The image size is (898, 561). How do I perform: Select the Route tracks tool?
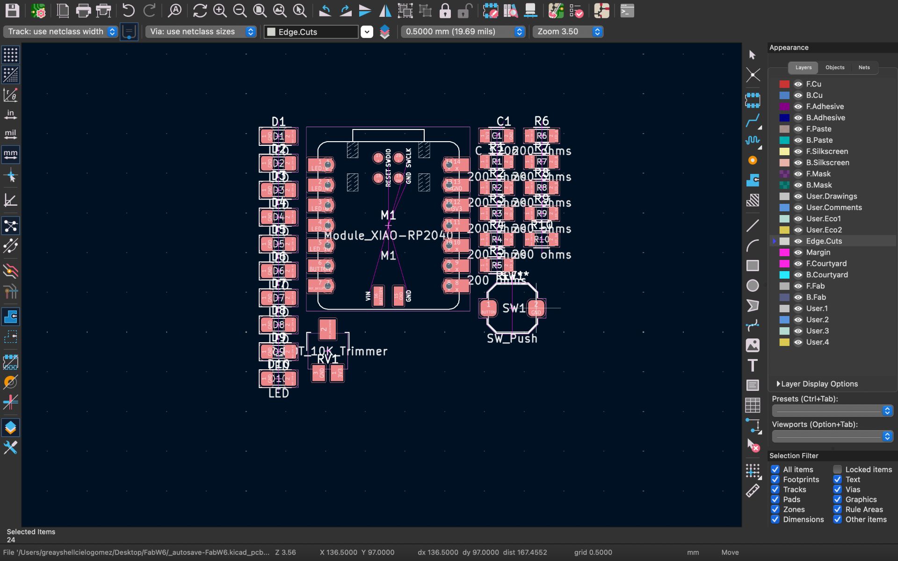753,121
